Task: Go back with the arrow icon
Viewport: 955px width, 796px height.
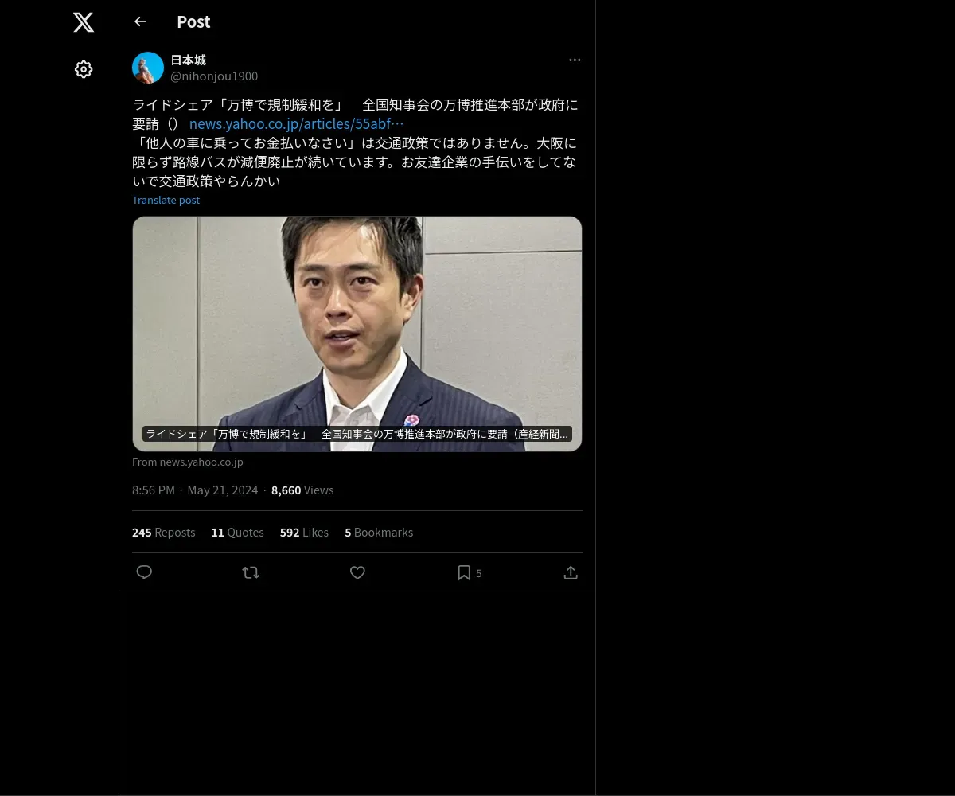Action: coord(140,21)
